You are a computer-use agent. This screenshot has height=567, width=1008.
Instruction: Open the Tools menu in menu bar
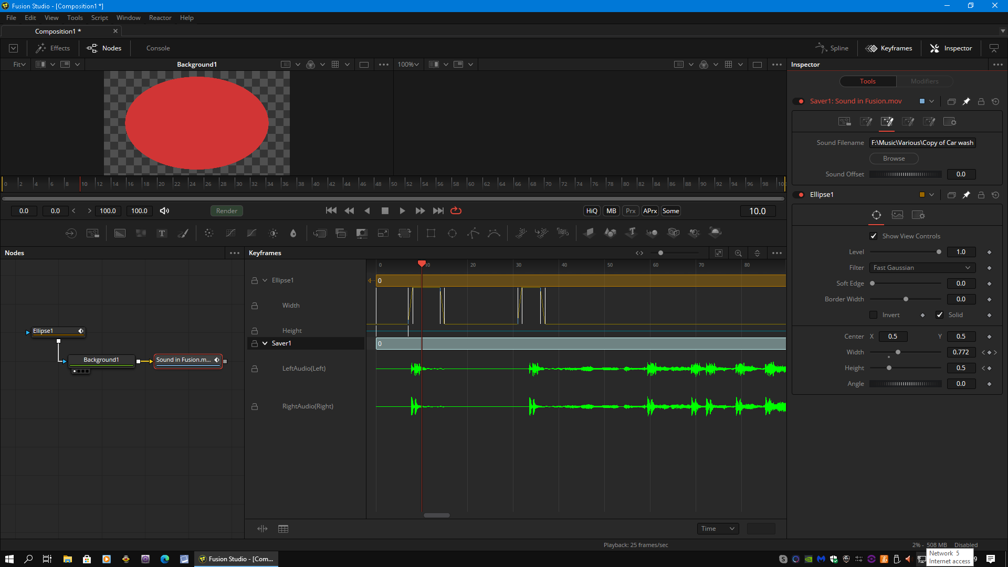(75, 17)
